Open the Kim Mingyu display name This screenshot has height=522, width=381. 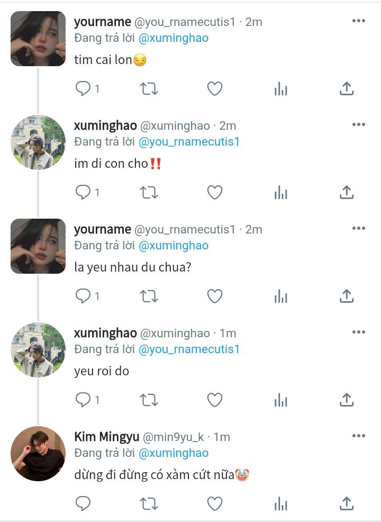click(106, 437)
